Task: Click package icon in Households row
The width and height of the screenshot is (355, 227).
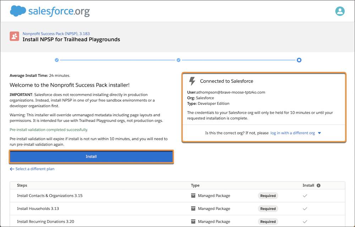Action: point(193,209)
